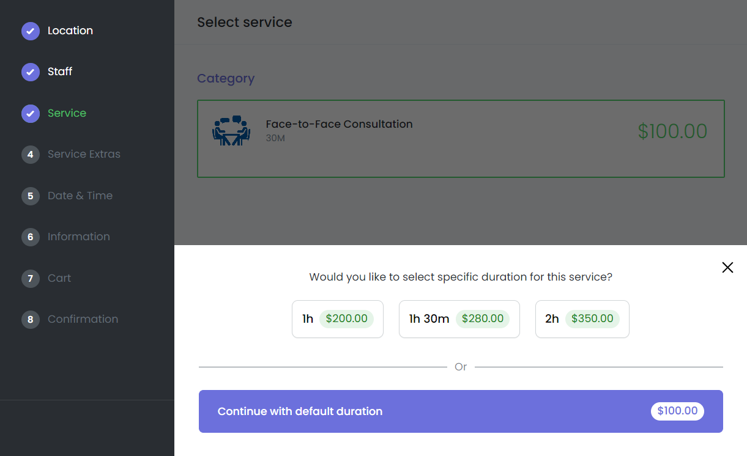Viewport: 747px width, 456px height.
Task: Open the Date & Time step
Action: click(80, 196)
